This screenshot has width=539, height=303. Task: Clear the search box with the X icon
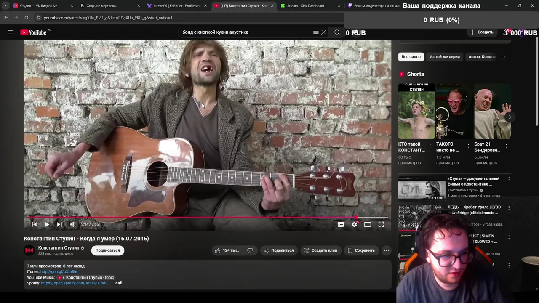323,32
